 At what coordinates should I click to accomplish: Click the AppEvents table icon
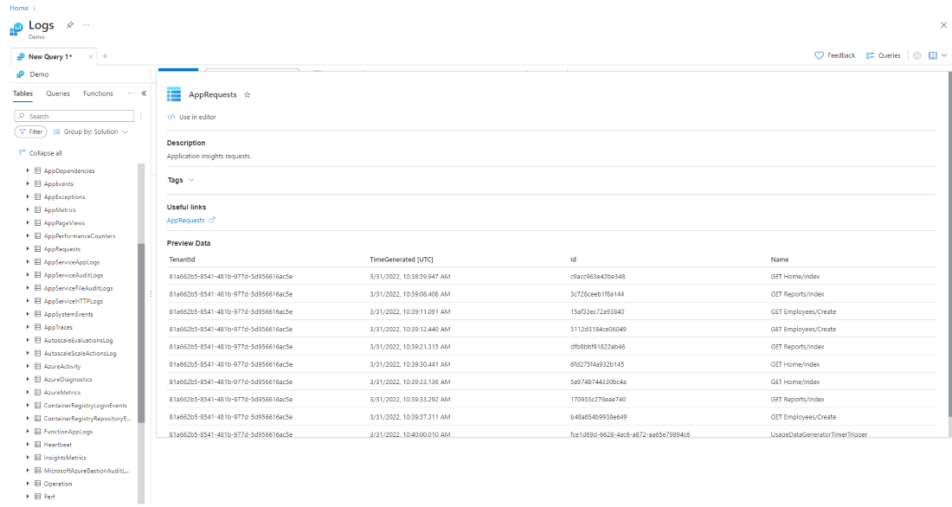point(37,184)
